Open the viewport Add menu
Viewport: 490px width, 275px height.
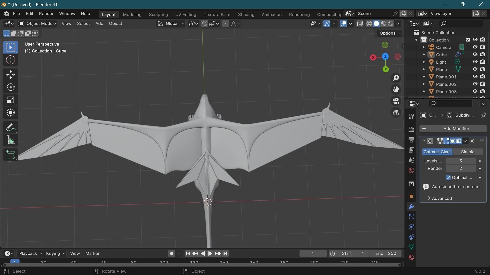pyautogui.click(x=99, y=24)
